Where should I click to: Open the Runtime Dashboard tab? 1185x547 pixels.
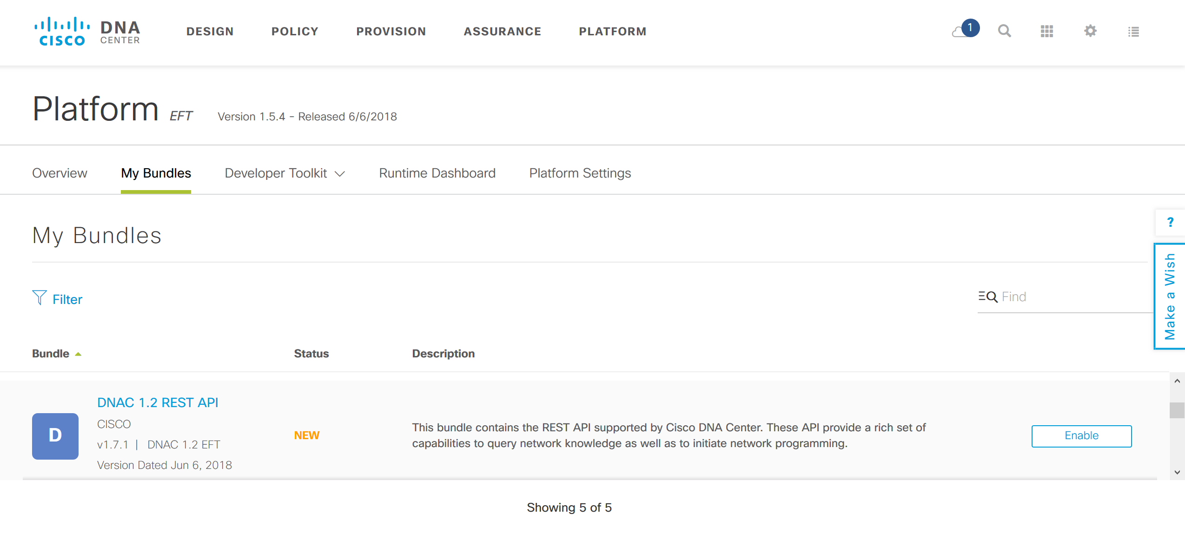point(437,173)
